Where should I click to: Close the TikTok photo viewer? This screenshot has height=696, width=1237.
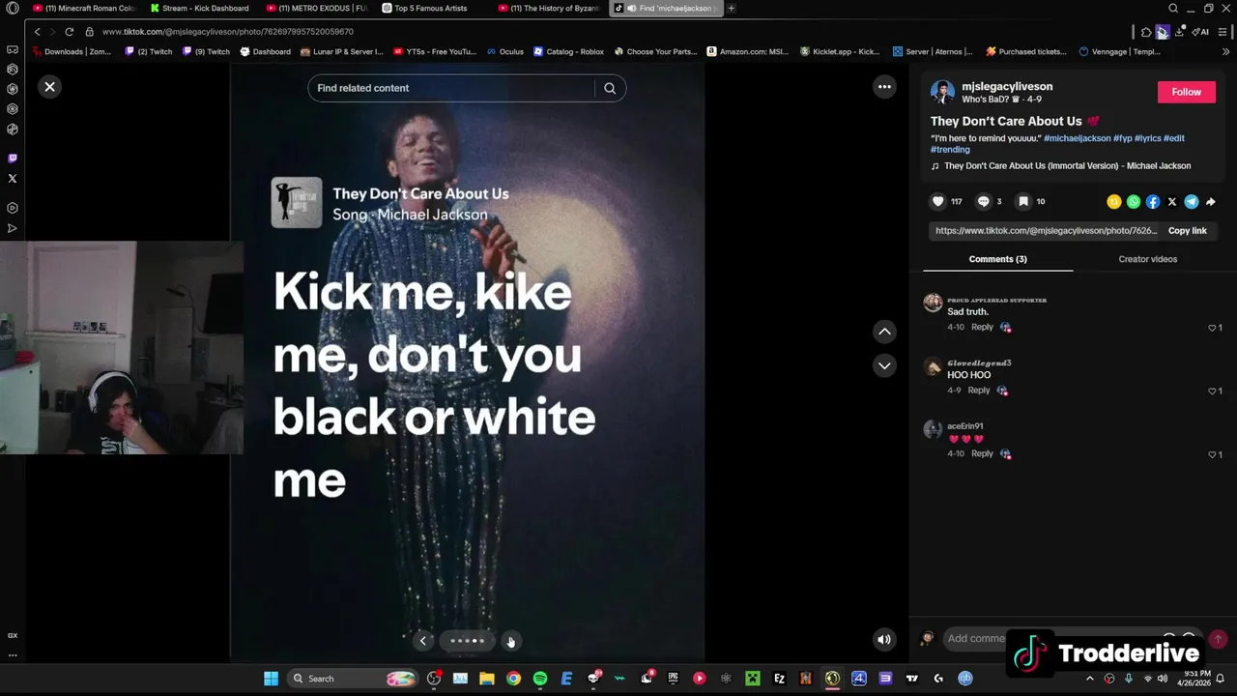(x=49, y=87)
